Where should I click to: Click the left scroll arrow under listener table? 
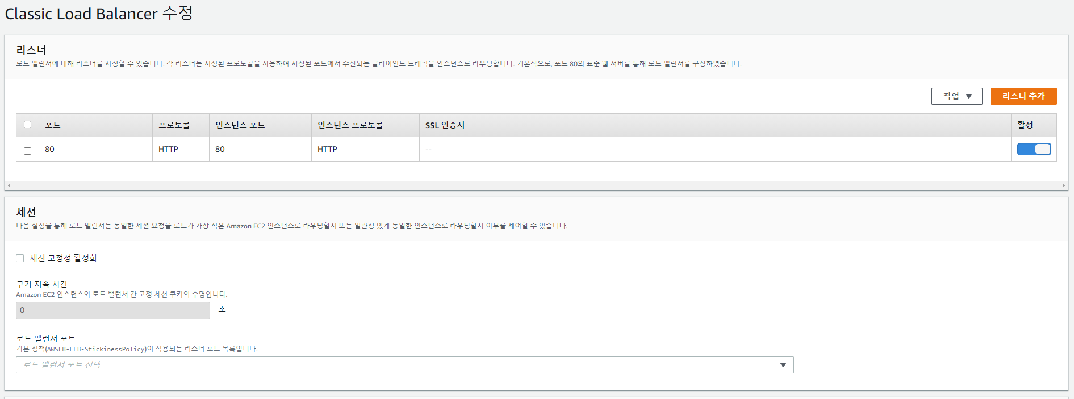(9, 185)
